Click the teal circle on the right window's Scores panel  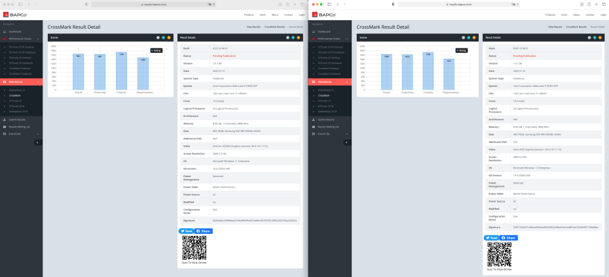468,38
